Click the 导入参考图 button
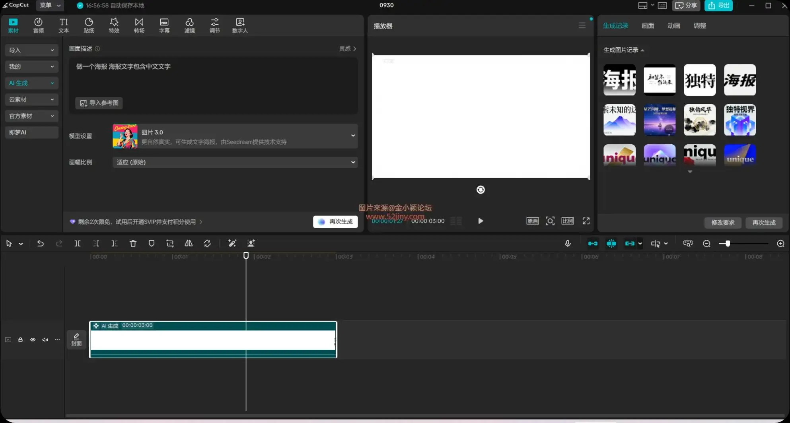 99,103
